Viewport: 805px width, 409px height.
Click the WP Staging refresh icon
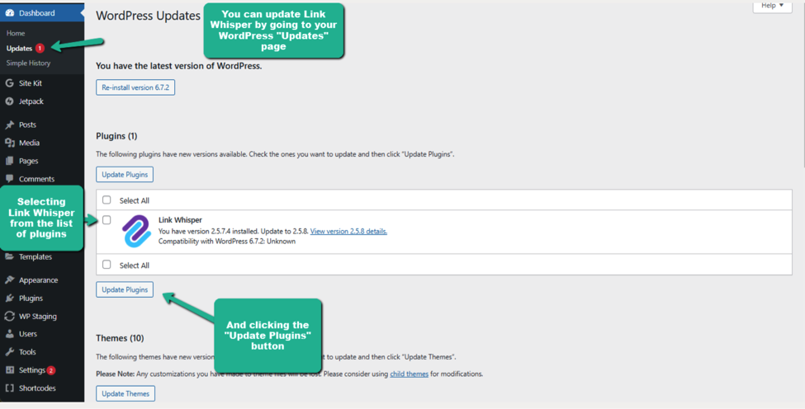pos(9,316)
